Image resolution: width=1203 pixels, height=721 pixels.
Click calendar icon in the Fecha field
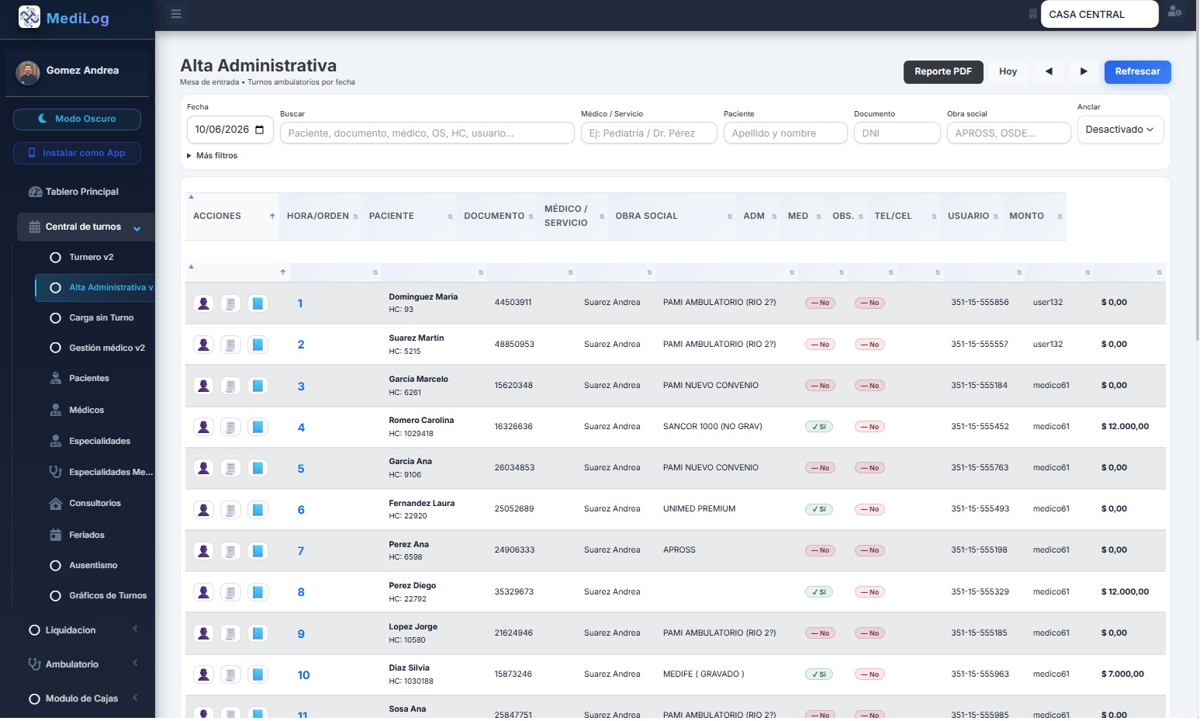[x=259, y=130]
